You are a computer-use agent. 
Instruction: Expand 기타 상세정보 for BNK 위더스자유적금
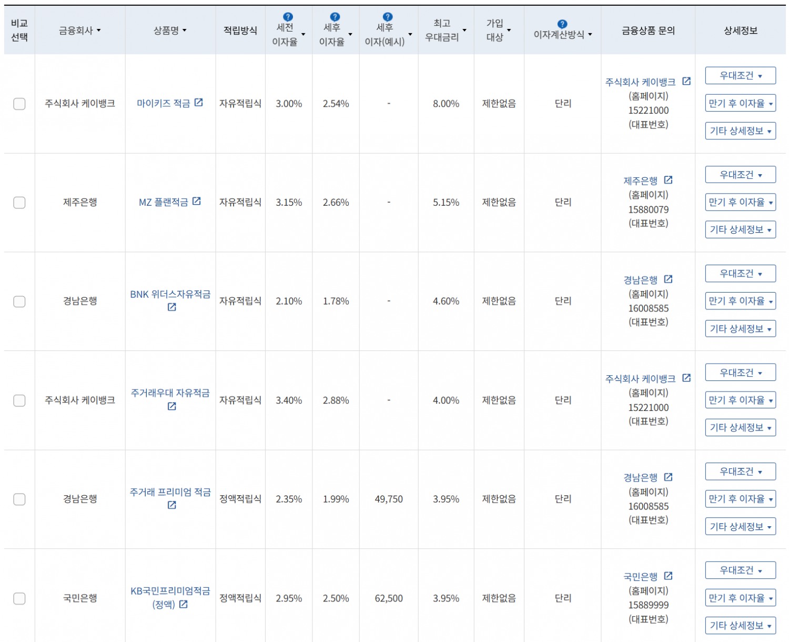tap(741, 329)
